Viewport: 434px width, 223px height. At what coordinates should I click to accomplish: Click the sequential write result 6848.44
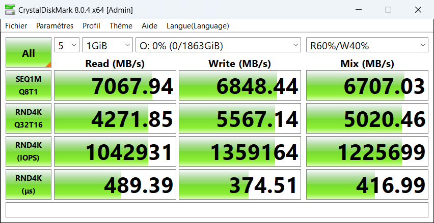click(x=240, y=85)
